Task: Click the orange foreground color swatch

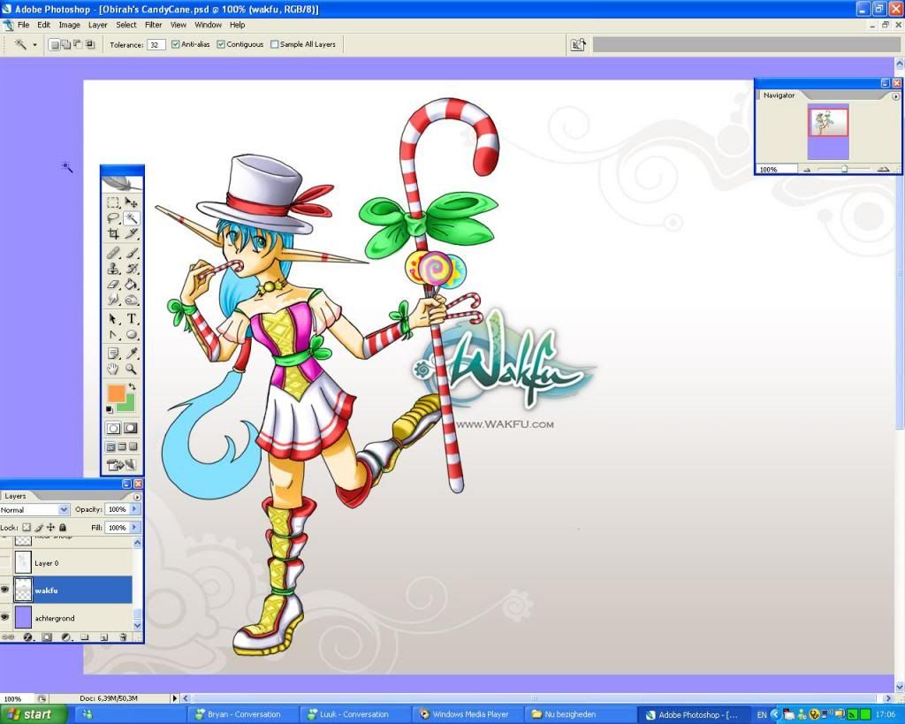Action: click(116, 393)
